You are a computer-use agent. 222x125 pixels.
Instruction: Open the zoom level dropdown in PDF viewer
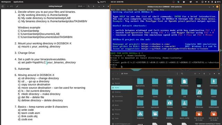[x=81, y=6]
